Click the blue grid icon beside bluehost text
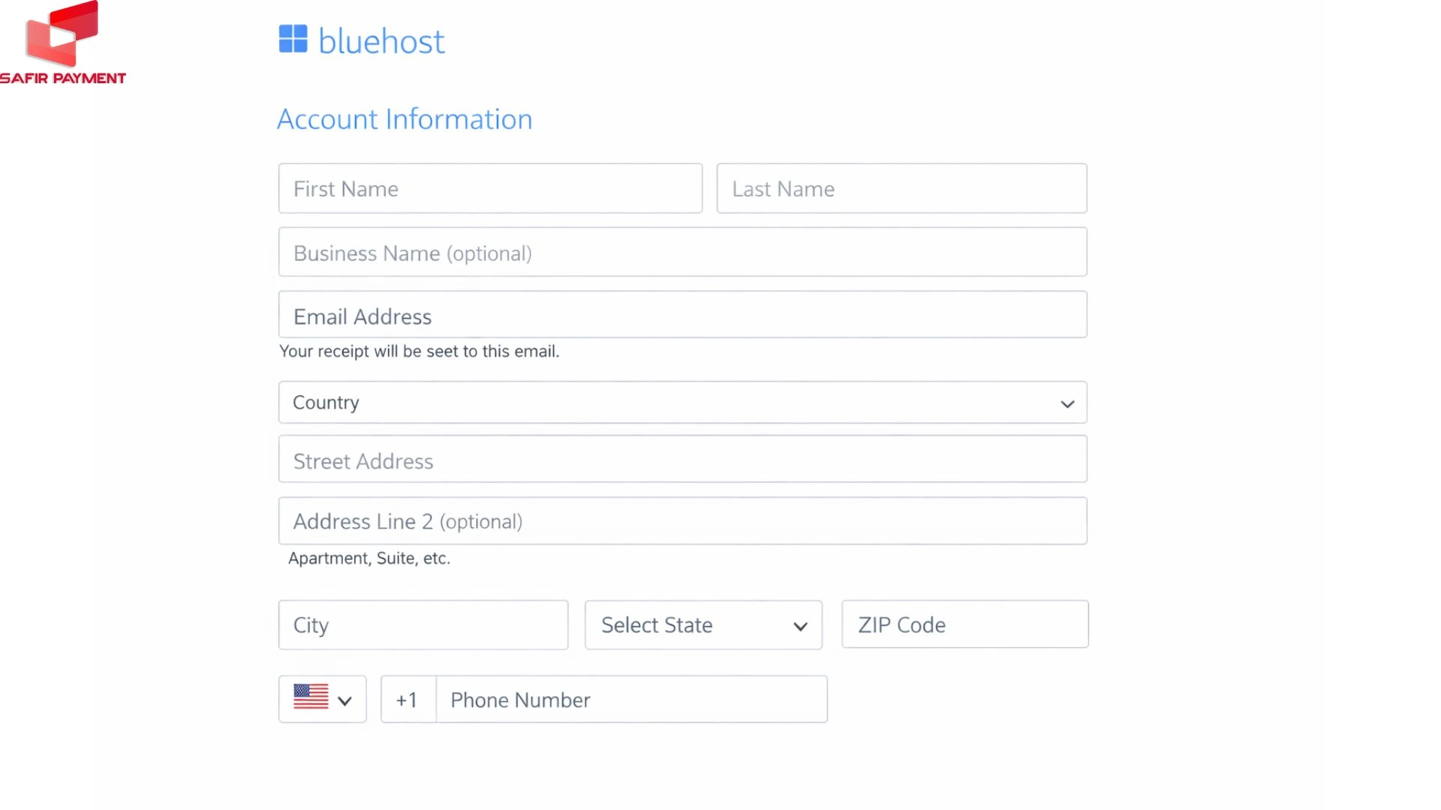Viewport: 1441px width, 810px height. (293, 39)
